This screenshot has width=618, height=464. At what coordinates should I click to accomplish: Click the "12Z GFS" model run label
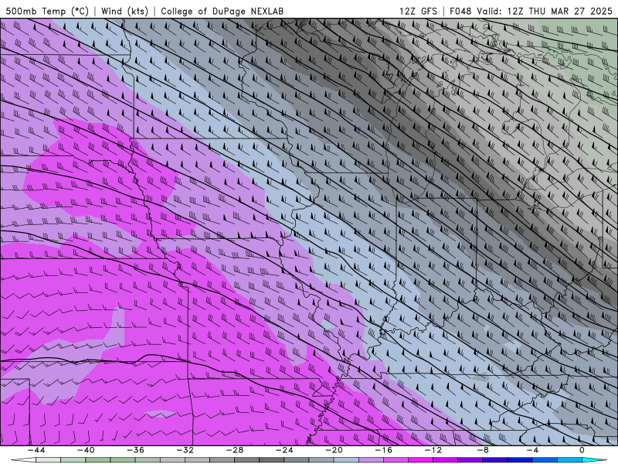418,11
